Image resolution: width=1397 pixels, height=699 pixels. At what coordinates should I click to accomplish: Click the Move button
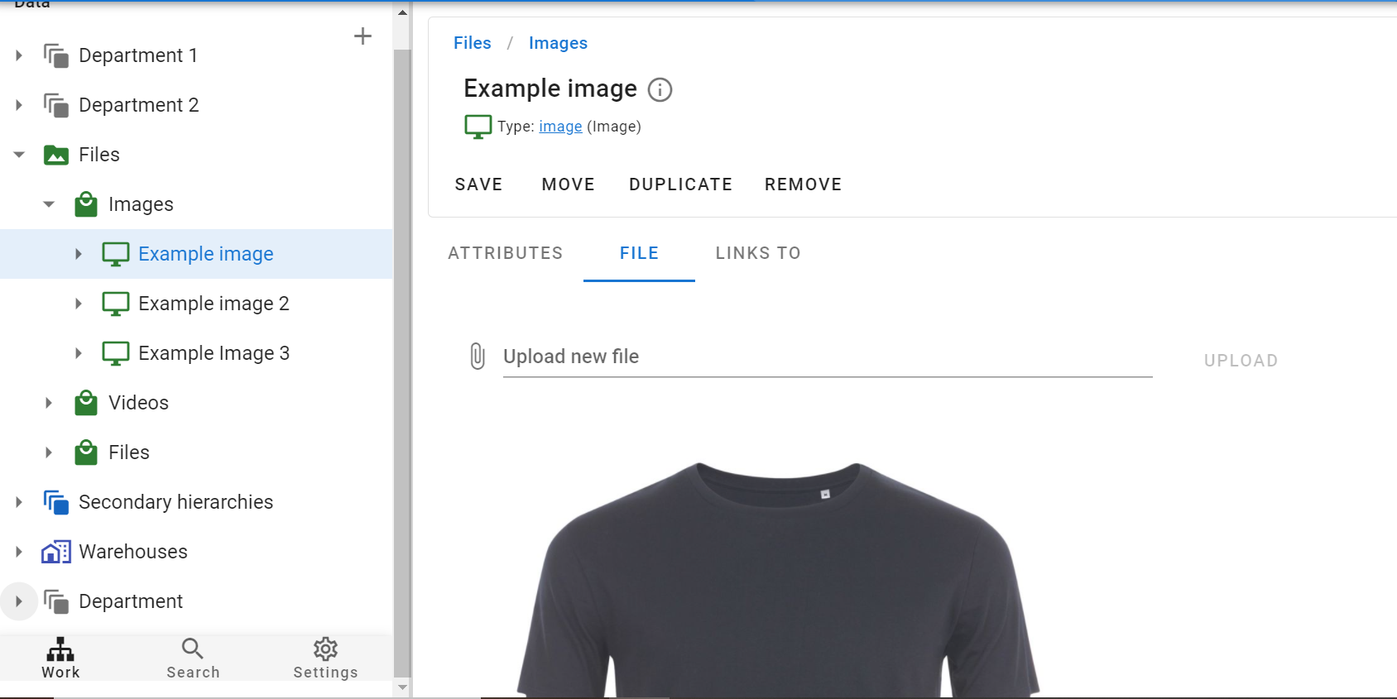(x=569, y=184)
